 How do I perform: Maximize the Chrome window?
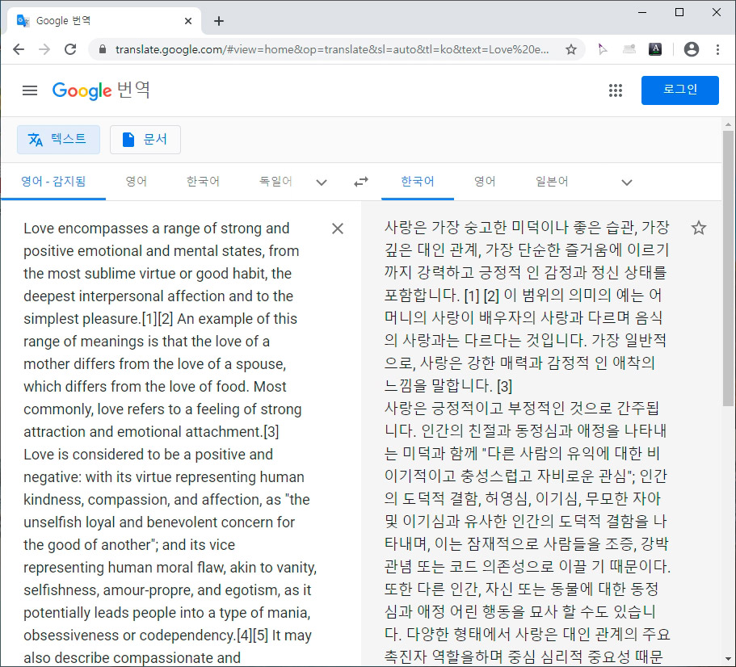[679, 12]
